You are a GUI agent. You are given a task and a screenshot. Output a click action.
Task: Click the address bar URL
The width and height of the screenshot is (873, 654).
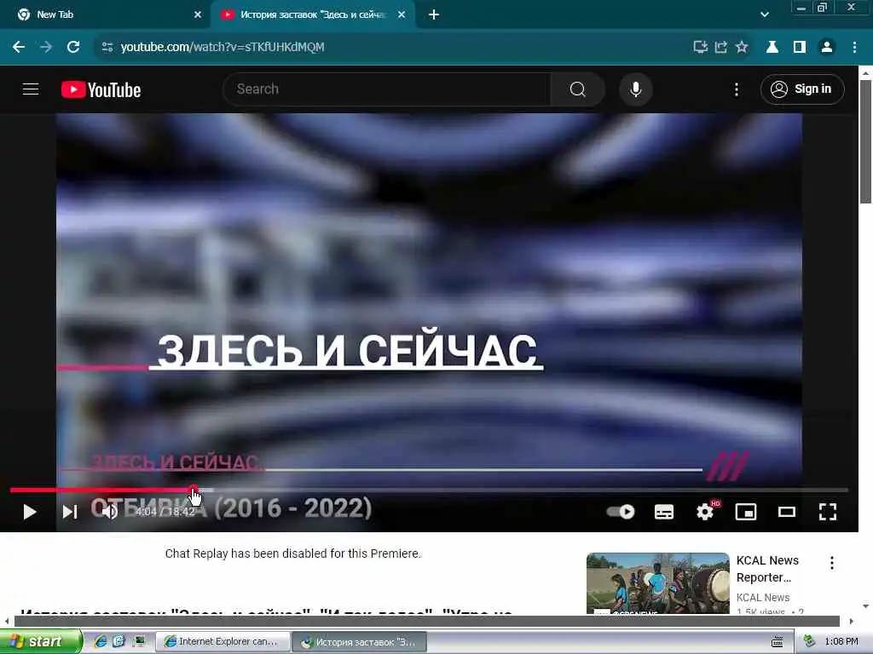coord(223,48)
